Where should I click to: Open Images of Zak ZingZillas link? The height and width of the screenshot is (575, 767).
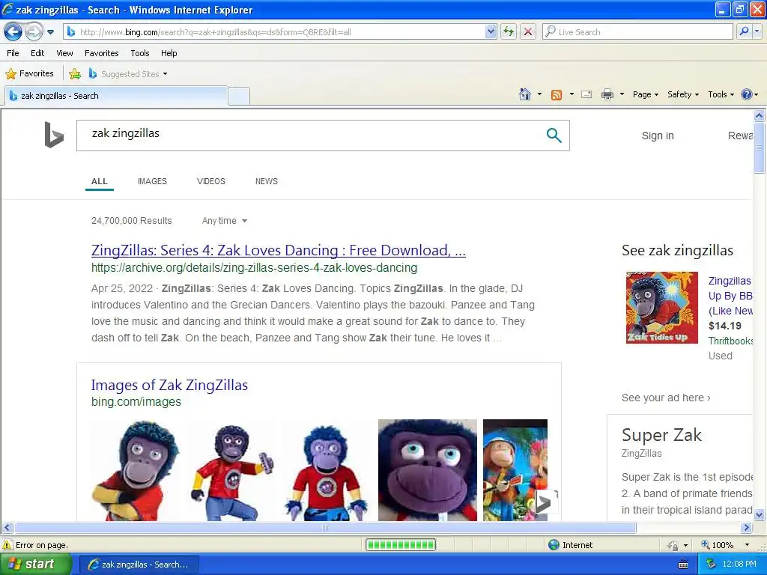click(x=169, y=386)
